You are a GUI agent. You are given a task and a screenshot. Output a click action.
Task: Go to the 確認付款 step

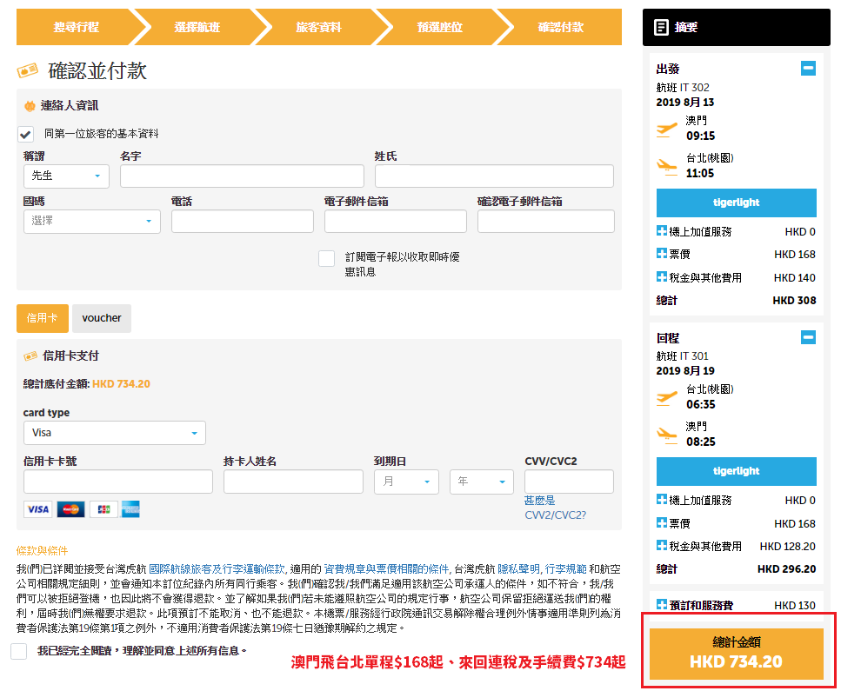561,27
